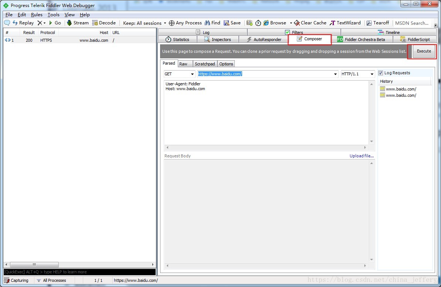Switch to the Inspectors tab
Screen dimensions: 441x287
pyautogui.click(x=218, y=40)
